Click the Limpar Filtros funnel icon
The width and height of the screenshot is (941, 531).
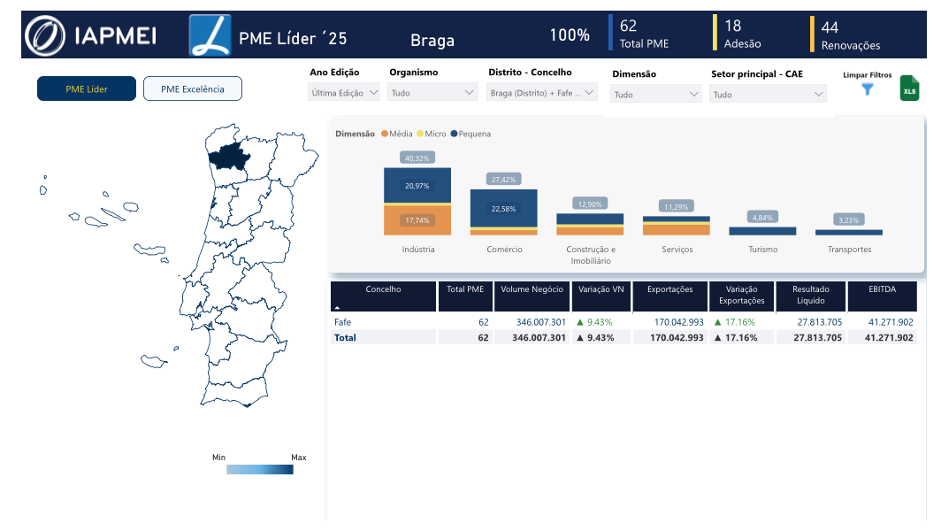tap(868, 89)
